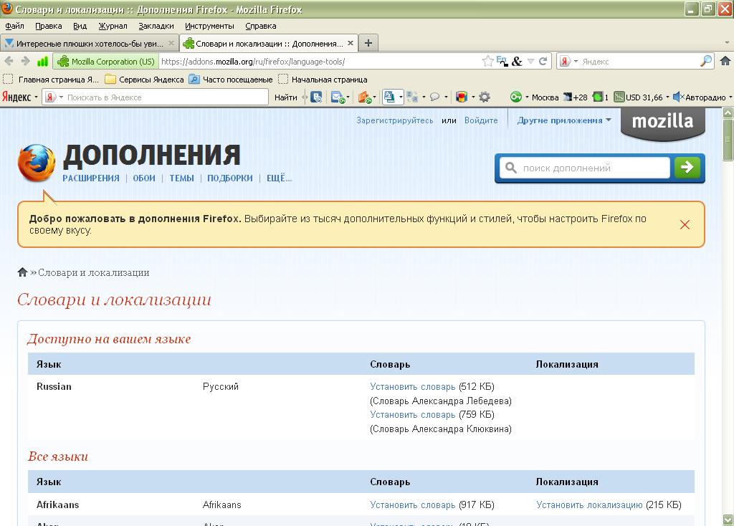Go to the home page icon
The height and width of the screenshot is (526, 734).
725,61
